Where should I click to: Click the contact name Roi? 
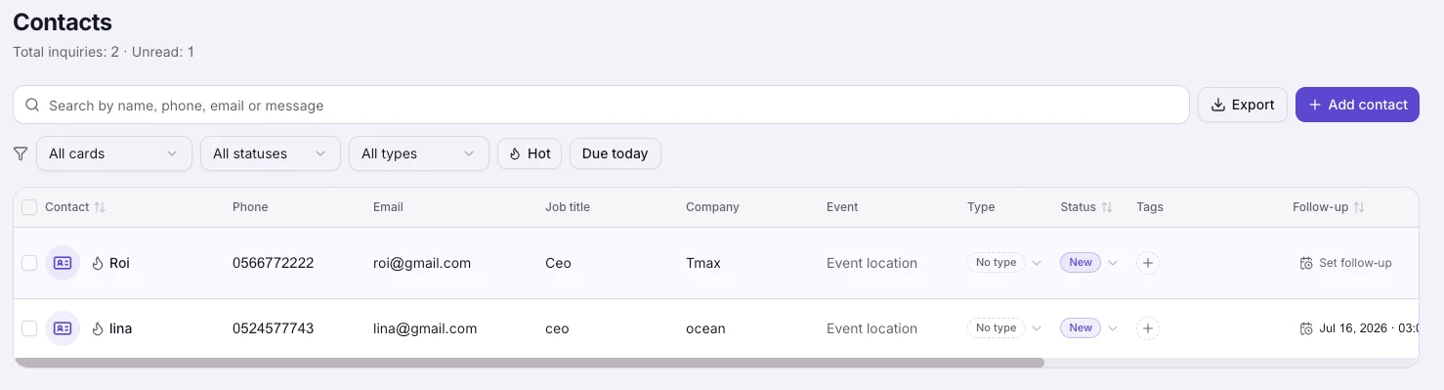point(119,263)
